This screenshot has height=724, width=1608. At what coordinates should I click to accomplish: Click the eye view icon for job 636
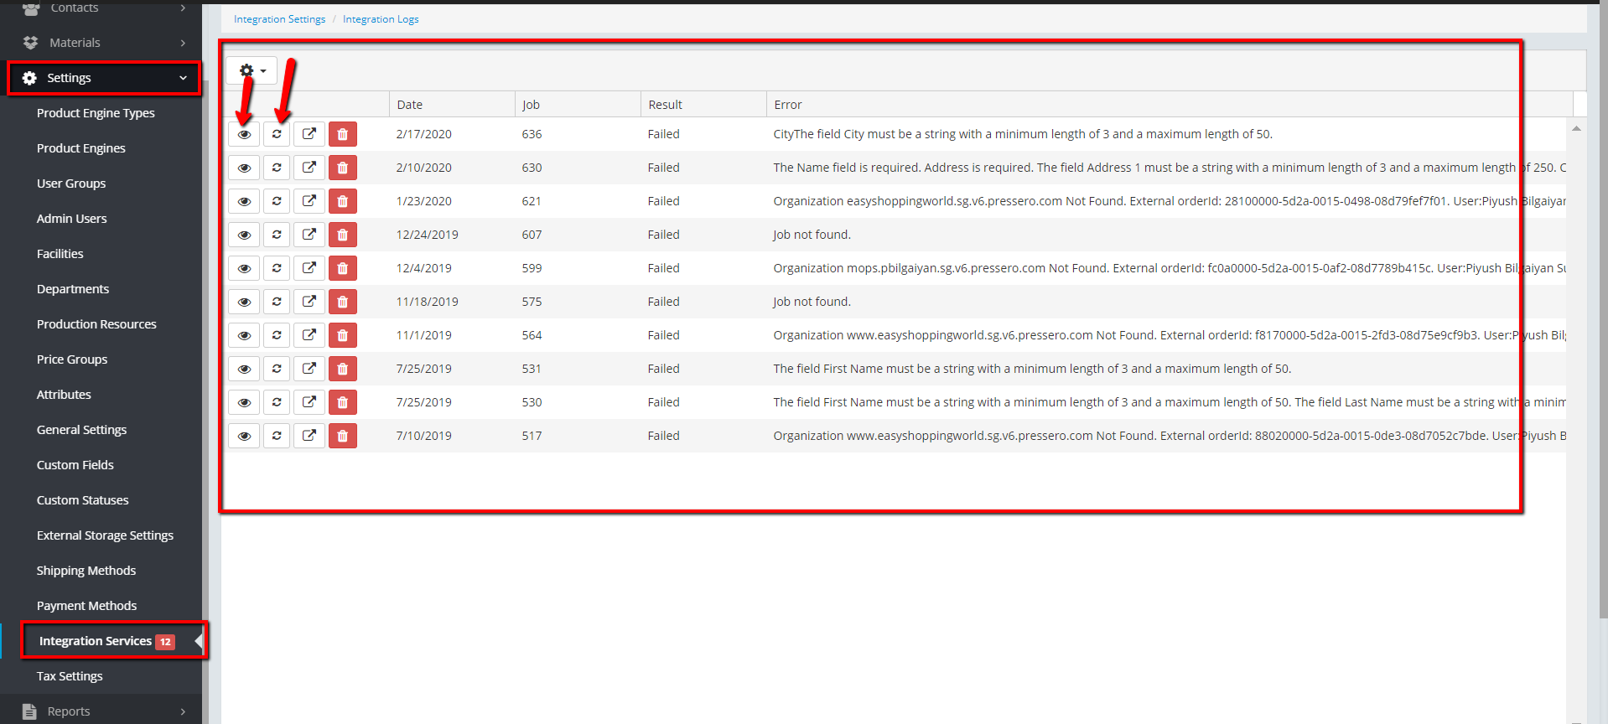pos(244,134)
